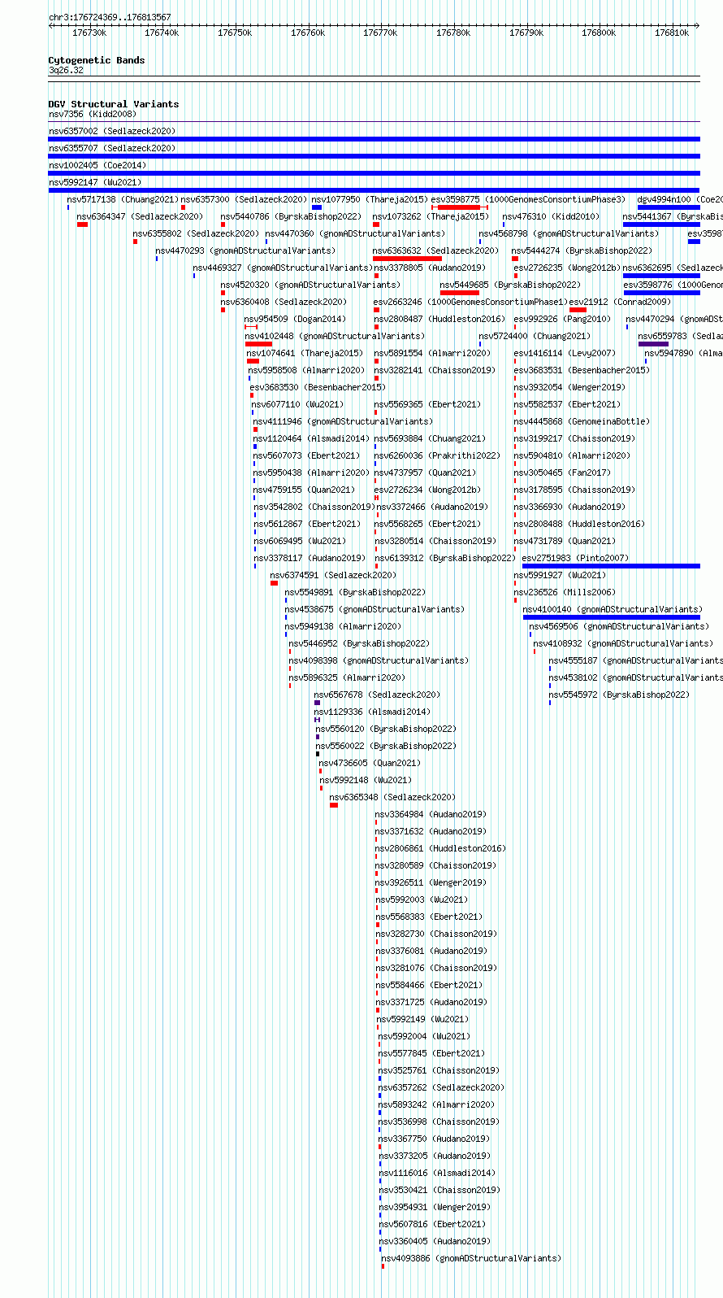Click the 3q26.32 band label
723x1298 pixels.
[x=66, y=71]
